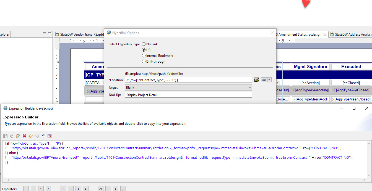Insert the plus operator
This screenshot has height=191, width=372.
coord(26,189)
